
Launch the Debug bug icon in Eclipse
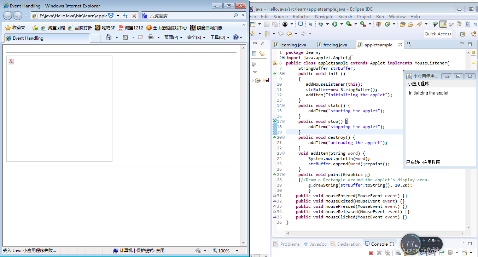click(x=321, y=24)
